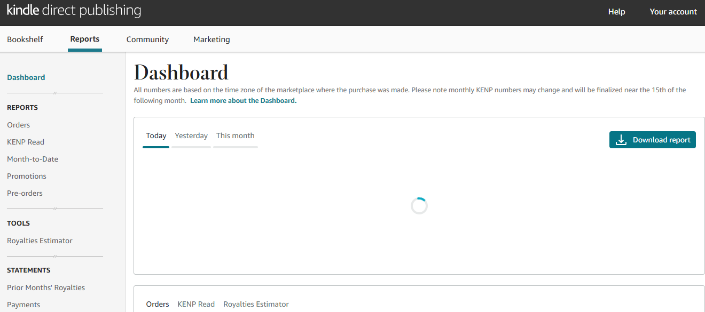Click the download icon on Download report
This screenshot has width=705, height=312.
pos(620,139)
